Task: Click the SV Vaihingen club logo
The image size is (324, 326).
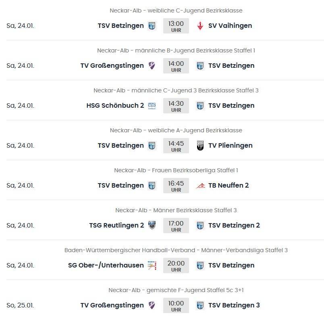Action: [200, 26]
